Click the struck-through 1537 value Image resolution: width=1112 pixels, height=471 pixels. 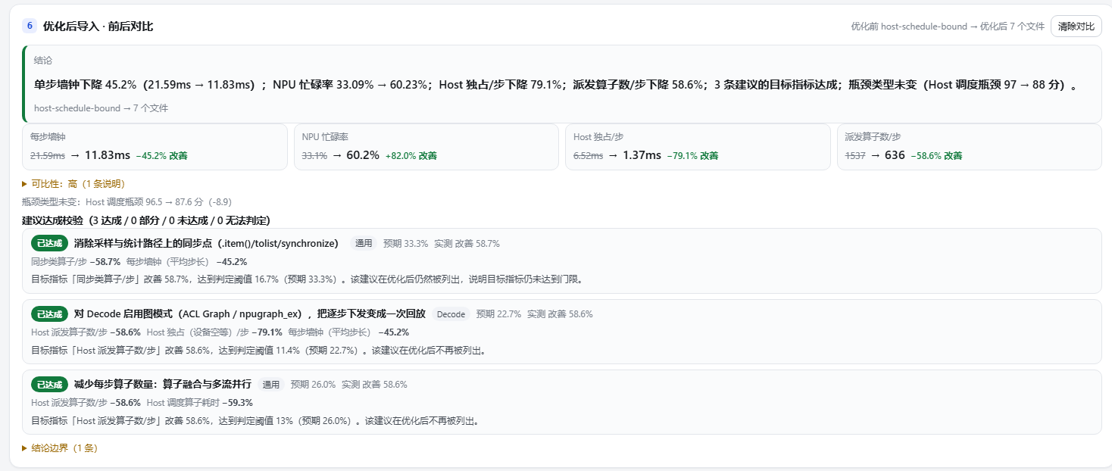tap(855, 155)
